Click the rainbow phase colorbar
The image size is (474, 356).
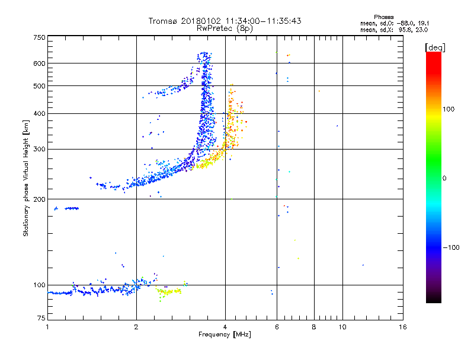(x=434, y=177)
